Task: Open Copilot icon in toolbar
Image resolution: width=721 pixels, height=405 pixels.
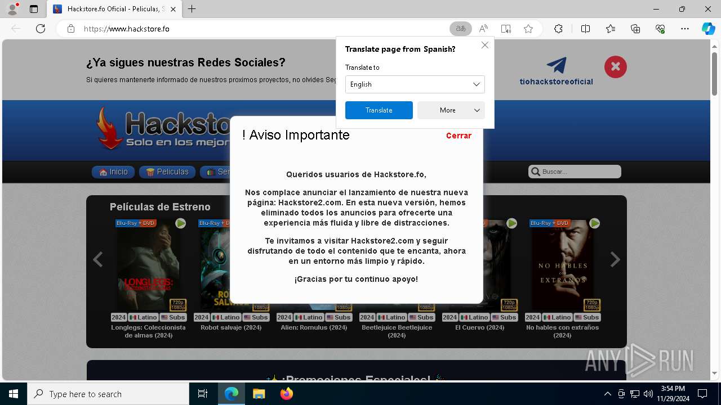Action: click(708, 29)
